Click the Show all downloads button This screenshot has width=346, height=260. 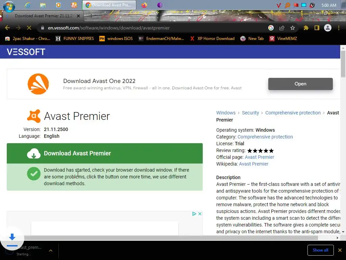320,250
